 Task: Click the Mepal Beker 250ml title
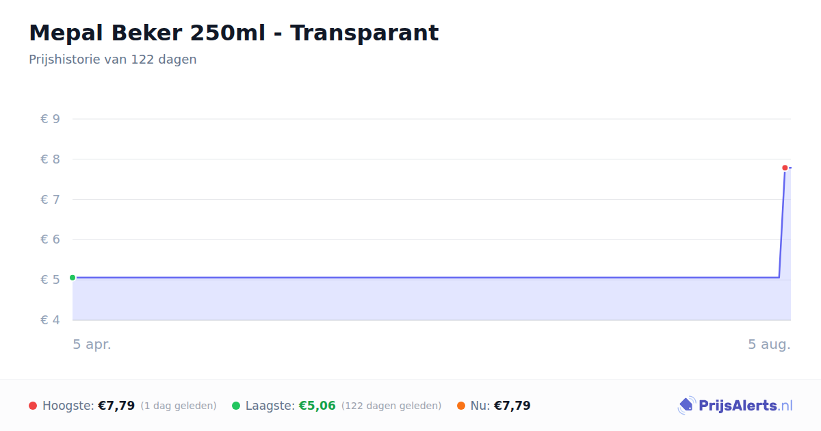[x=234, y=32]
